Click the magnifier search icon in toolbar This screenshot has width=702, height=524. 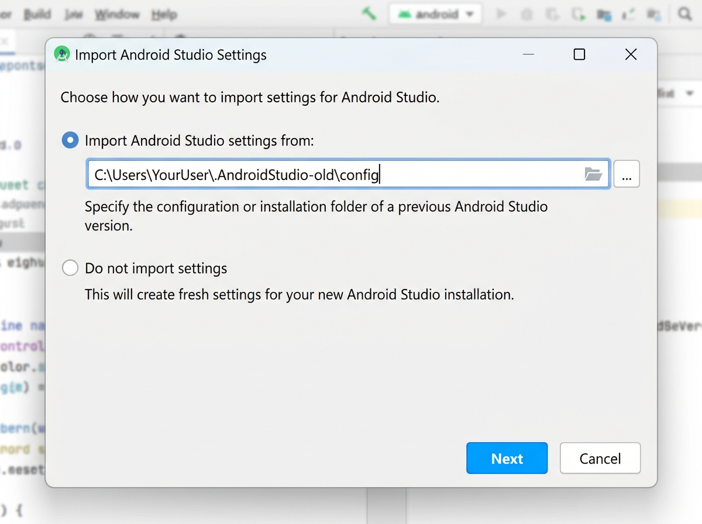point(684,14)
